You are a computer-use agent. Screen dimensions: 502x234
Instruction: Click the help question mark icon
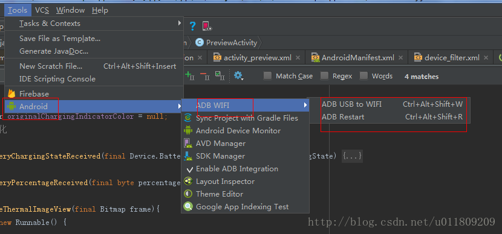(192, 26)
